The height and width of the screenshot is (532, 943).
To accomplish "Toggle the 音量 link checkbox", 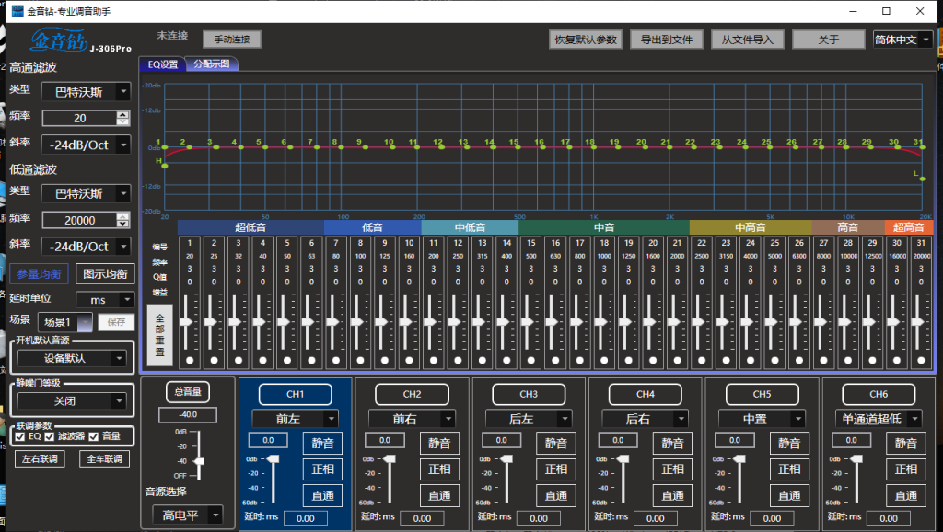I will click(93, 436).
